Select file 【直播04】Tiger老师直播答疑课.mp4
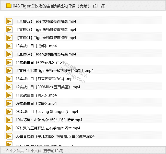This screenshot has width=166, height=154. tap(46, 54)
